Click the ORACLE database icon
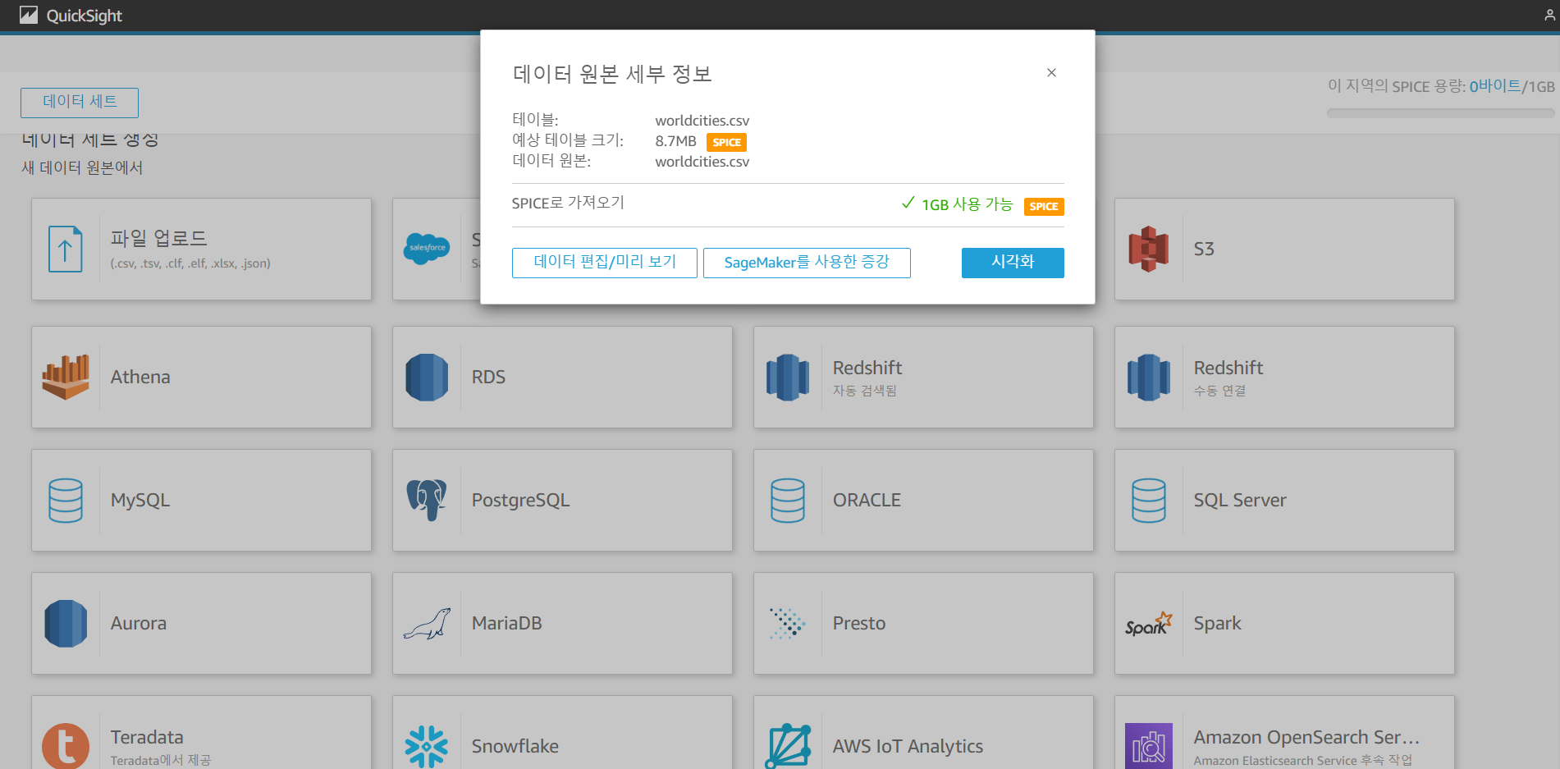The width and height of the screenshot is (1560, 769). (788, 501)
